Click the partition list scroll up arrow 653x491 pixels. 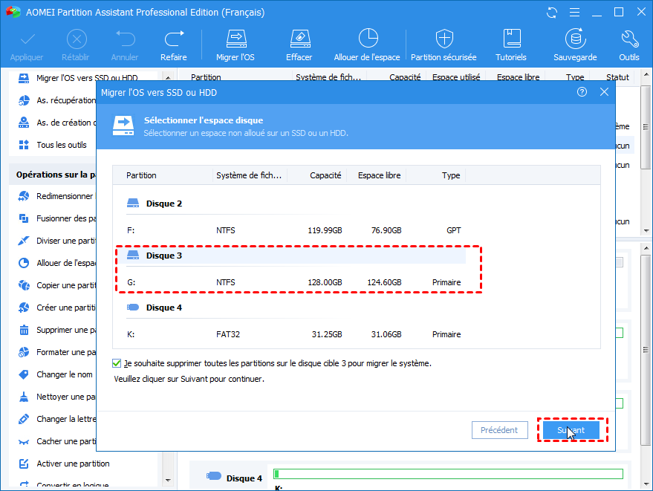pyautogui.click(x=646, y=75)
